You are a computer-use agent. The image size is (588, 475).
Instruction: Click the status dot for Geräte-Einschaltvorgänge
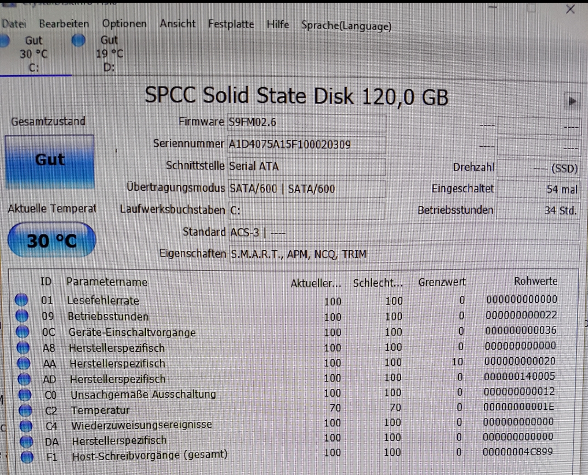(22, 331)
